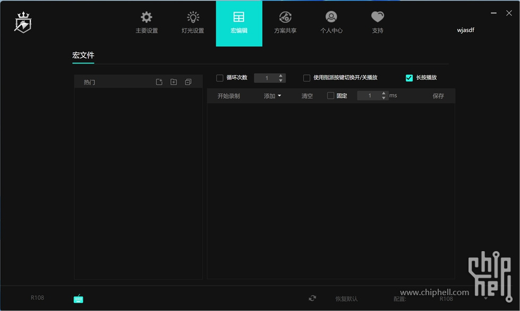The height and width of the screenshot is (311, 520).
Task: Click the wjasdf username
Action: click(466, 30)
